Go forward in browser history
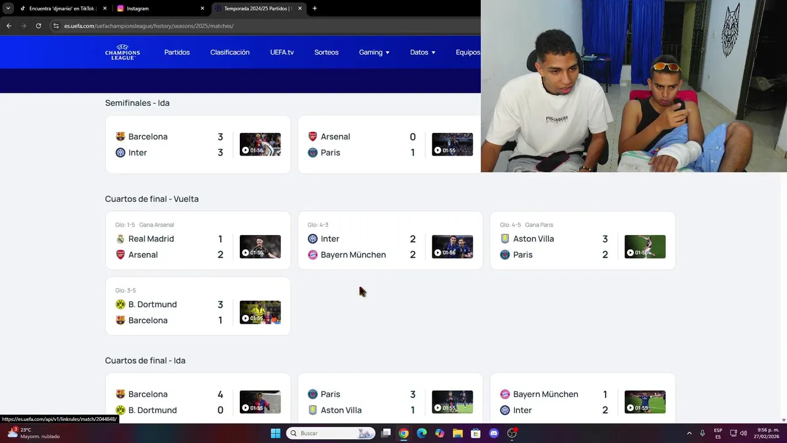787x443 pixels. point(23,26)
